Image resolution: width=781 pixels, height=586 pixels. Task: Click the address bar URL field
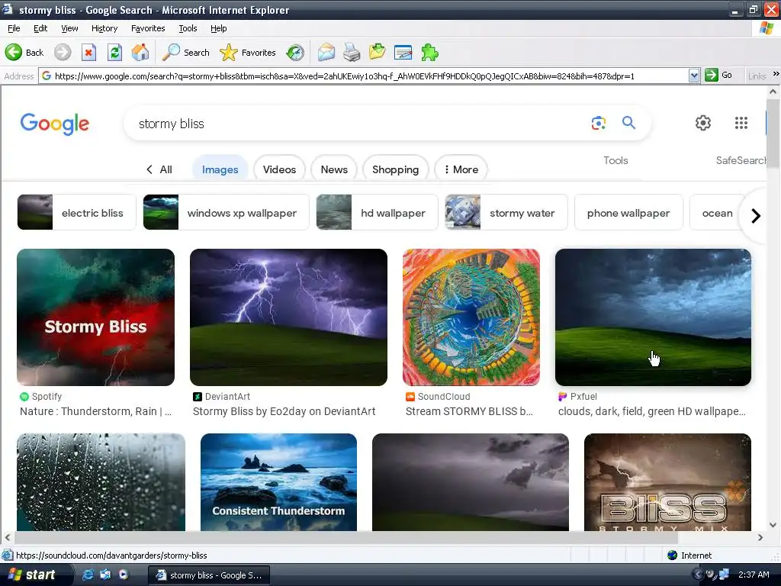coord(365,76)
